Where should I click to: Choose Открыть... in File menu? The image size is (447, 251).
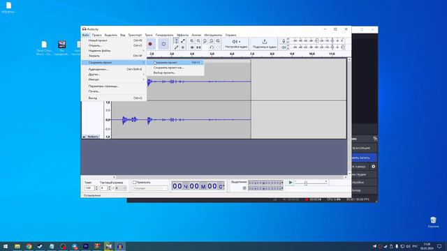pyautogui.click(x=114, y=45)
